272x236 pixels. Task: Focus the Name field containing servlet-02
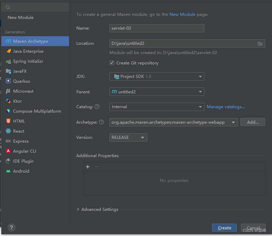pos(157,28)
